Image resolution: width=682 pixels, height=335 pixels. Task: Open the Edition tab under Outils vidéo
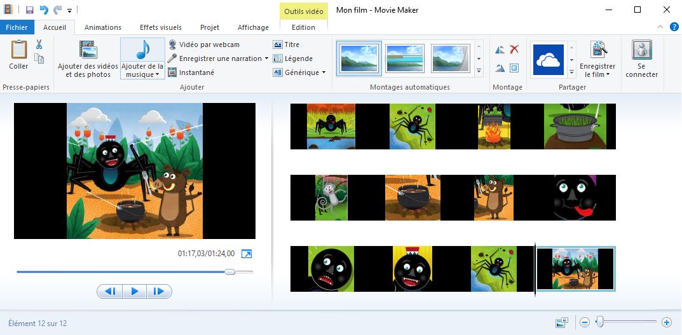pos(303,27)
